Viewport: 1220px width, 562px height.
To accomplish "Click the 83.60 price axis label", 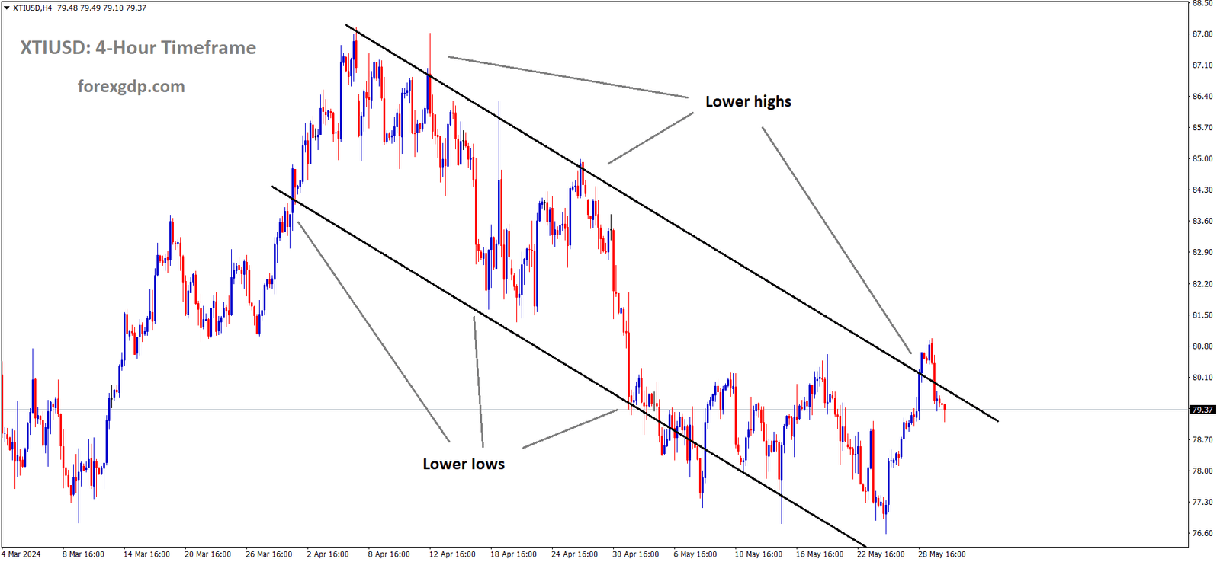I will (x=1202, y=222).
